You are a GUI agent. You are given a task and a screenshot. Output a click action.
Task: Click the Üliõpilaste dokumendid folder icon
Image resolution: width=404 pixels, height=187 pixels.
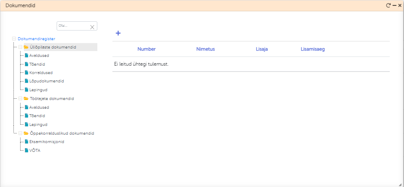(x=26, y=47)
